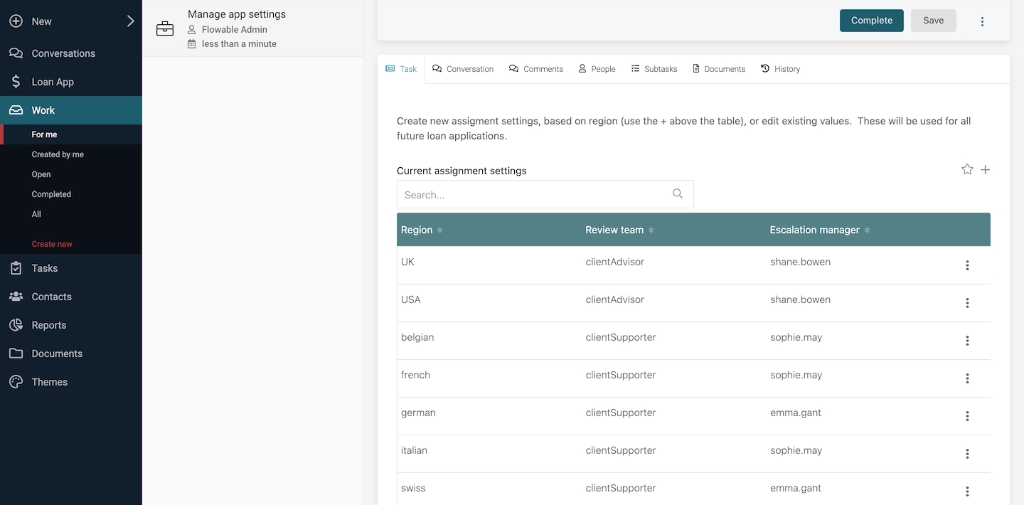This screenshot has width=1024, height=505.
Task: Focus the assignment settings Search field
Action: (x=533, y=194)
